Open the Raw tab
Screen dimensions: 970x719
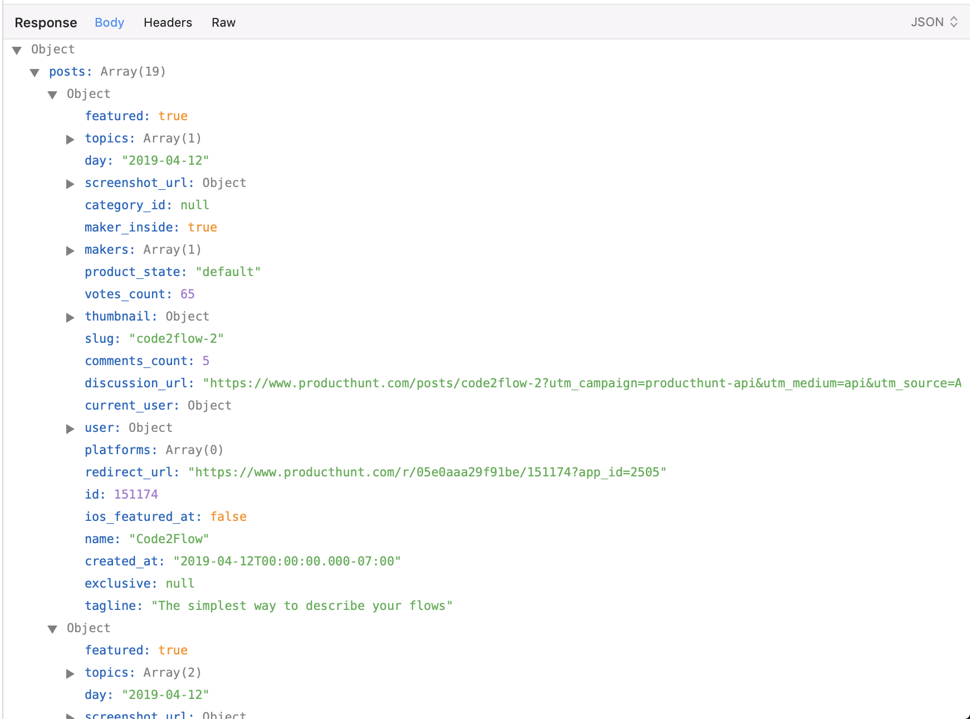pyautogui.click(x=223, y=22)
